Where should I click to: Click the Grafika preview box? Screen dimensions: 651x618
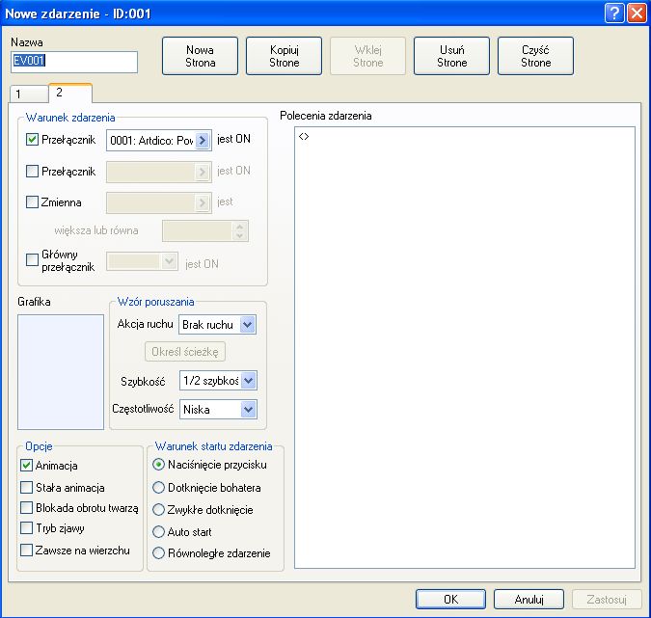pos(61,371)
